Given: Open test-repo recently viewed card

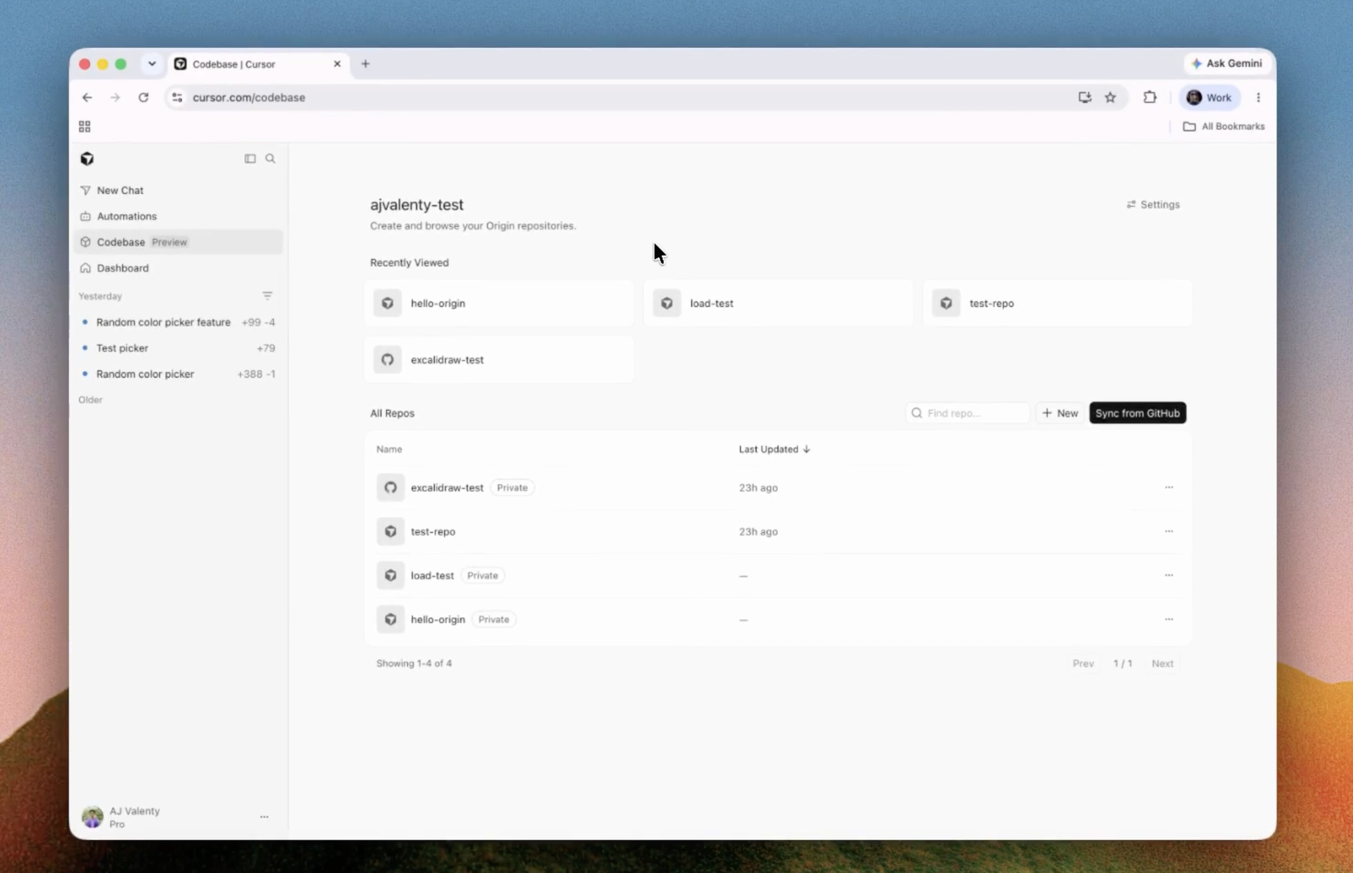Looking at the screenshot, I should tap(1057, 303).
